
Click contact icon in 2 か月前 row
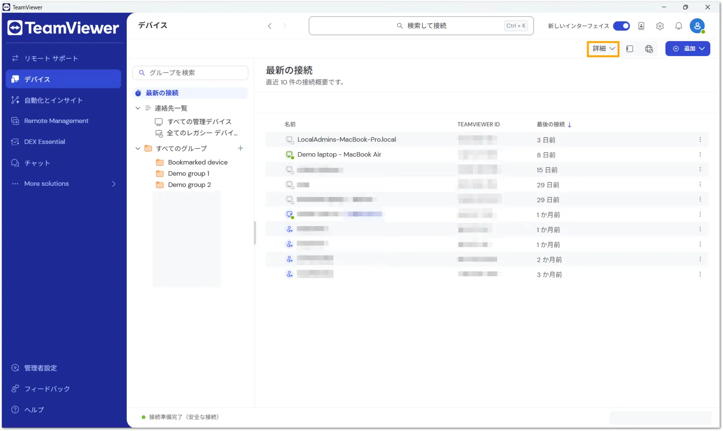pos(290,259)
